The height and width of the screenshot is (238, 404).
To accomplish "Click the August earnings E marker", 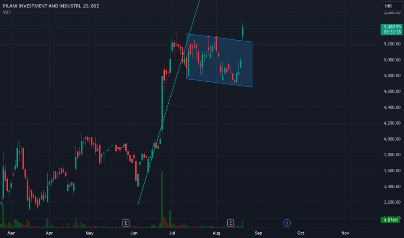I will 231,223.
